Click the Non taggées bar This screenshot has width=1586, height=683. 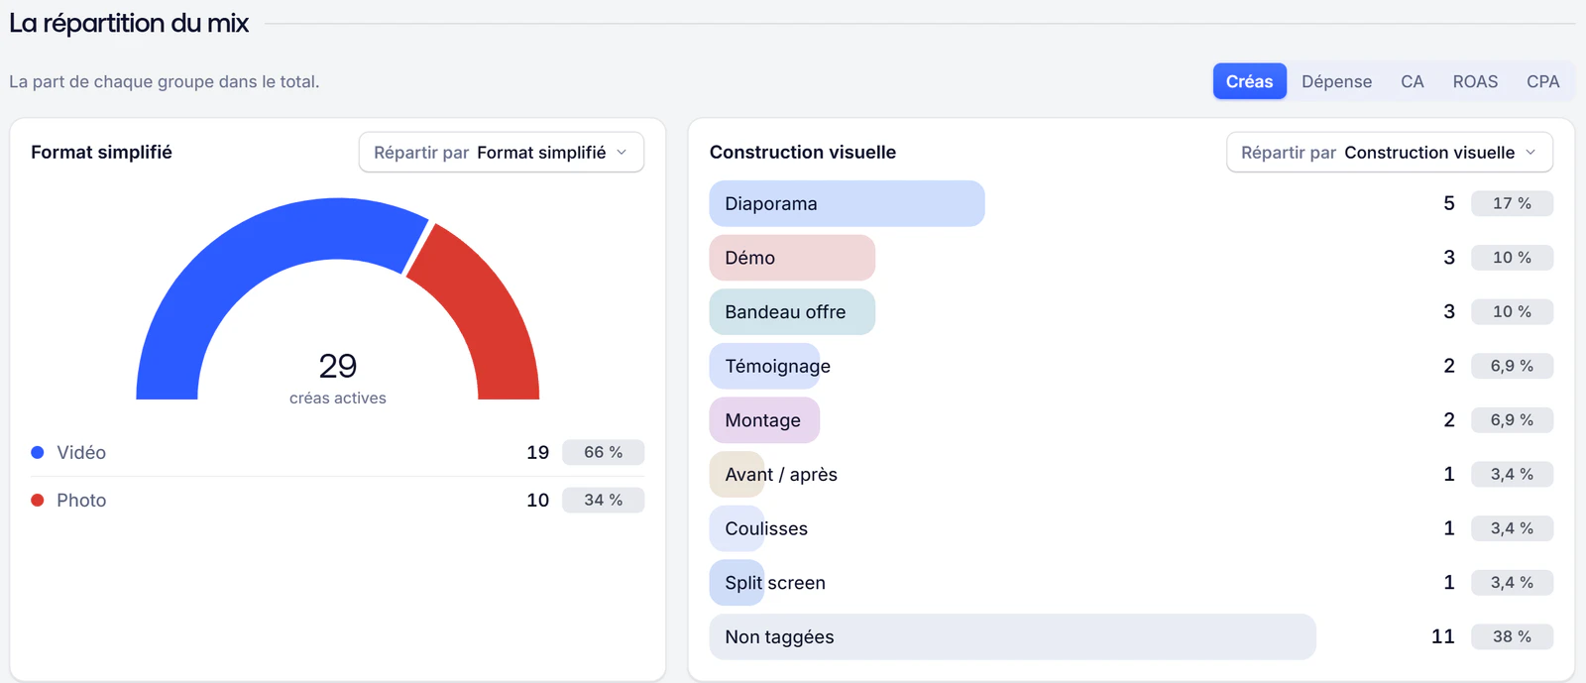pyautogui.click(x=1012, y=636)
